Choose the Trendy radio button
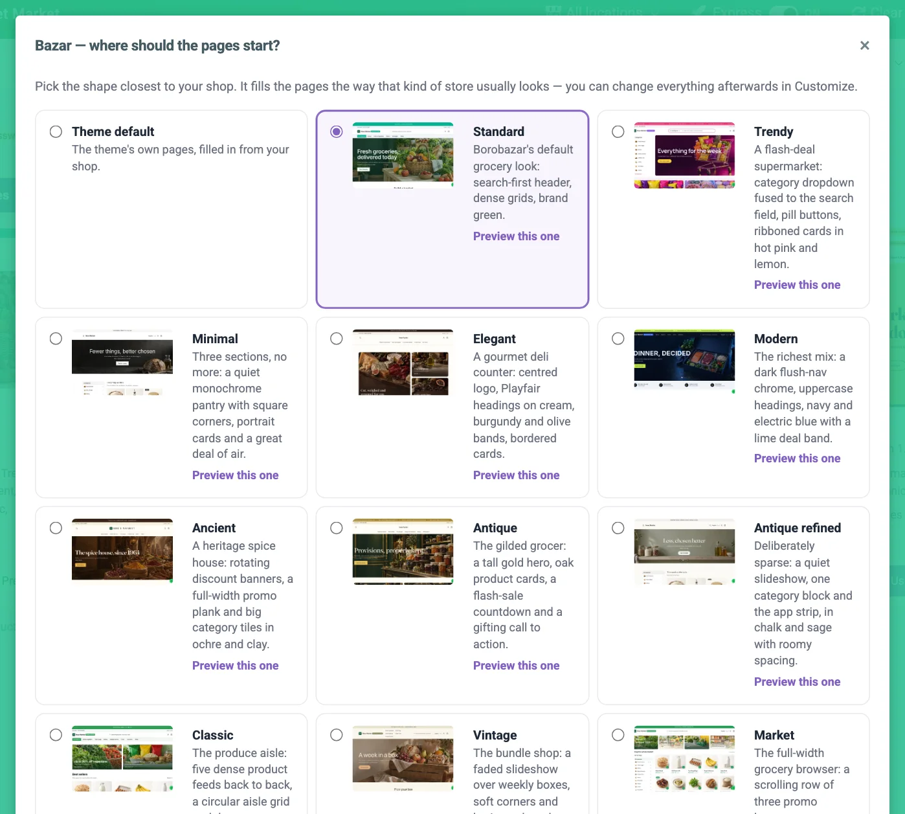905x814 pixels. pos(618,131)
